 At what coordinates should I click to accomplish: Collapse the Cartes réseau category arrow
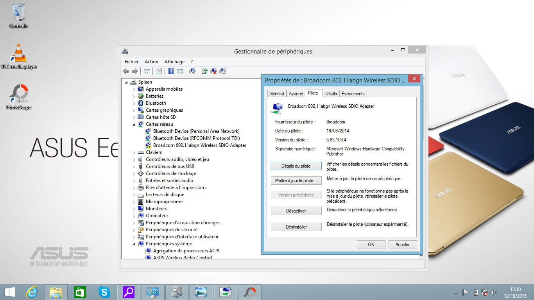coord(134,125)
